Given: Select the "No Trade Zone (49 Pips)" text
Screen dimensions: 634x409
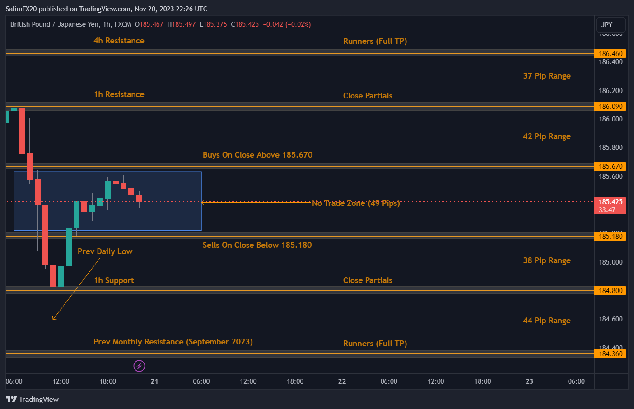Looking at the screenshot, I should click(356, 203).
